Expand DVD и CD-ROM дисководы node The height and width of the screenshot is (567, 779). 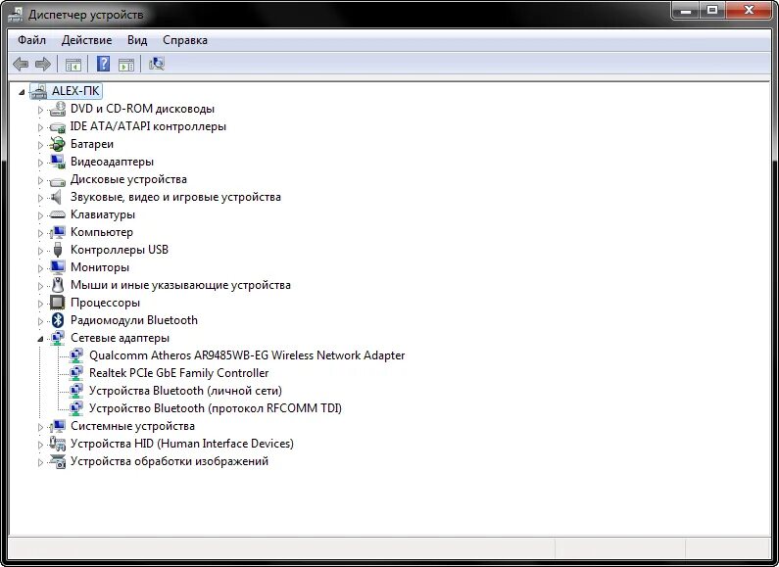coord(40,110)
